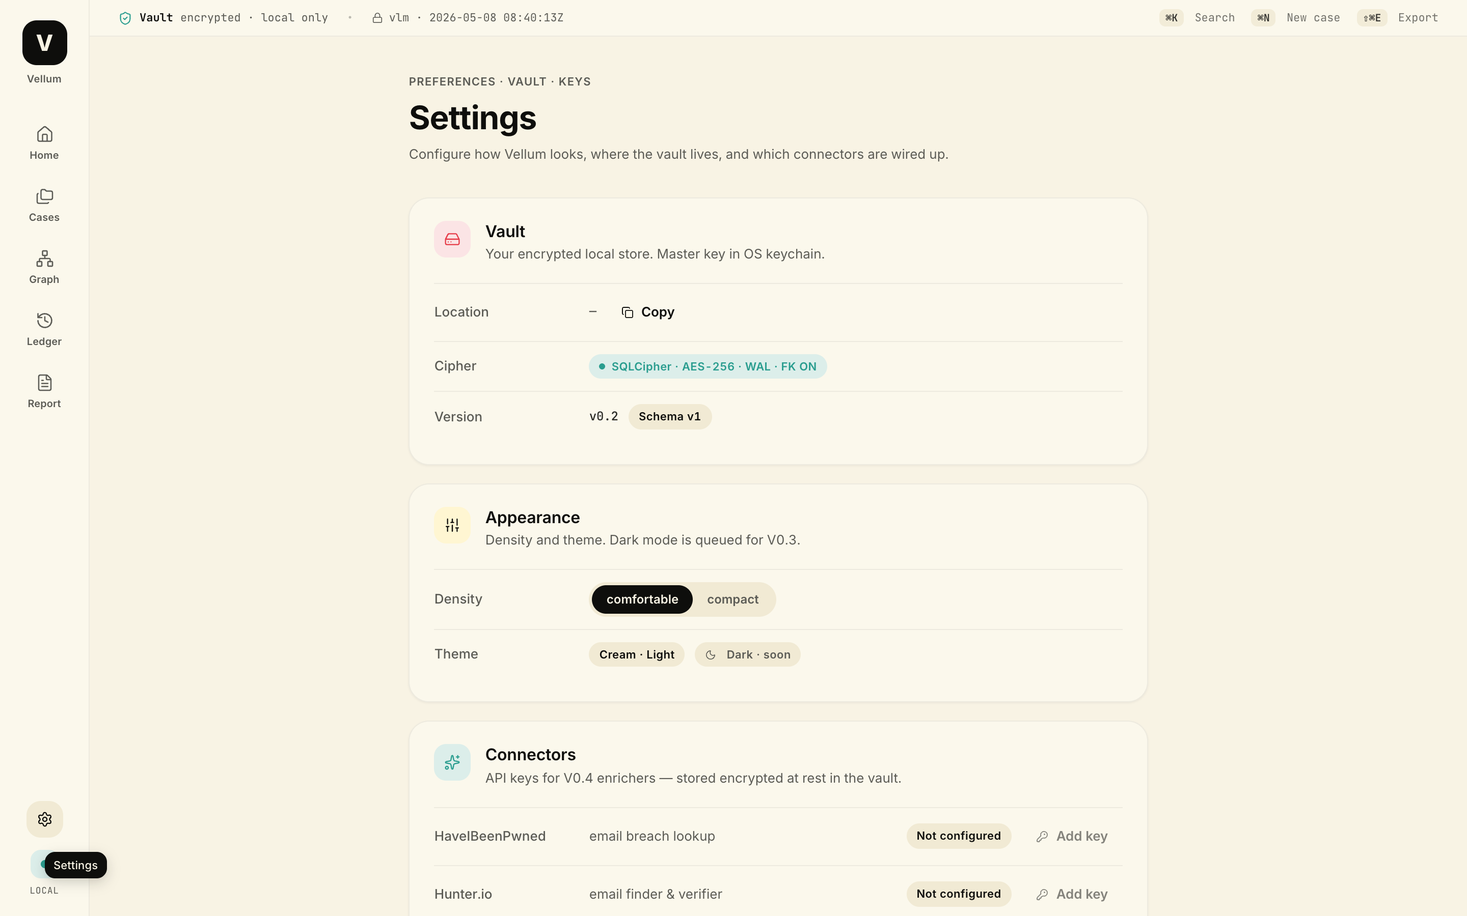
Task: Click the moon icon in Dark theme chip
Action: pyautogui.click(x=711, y=655)
